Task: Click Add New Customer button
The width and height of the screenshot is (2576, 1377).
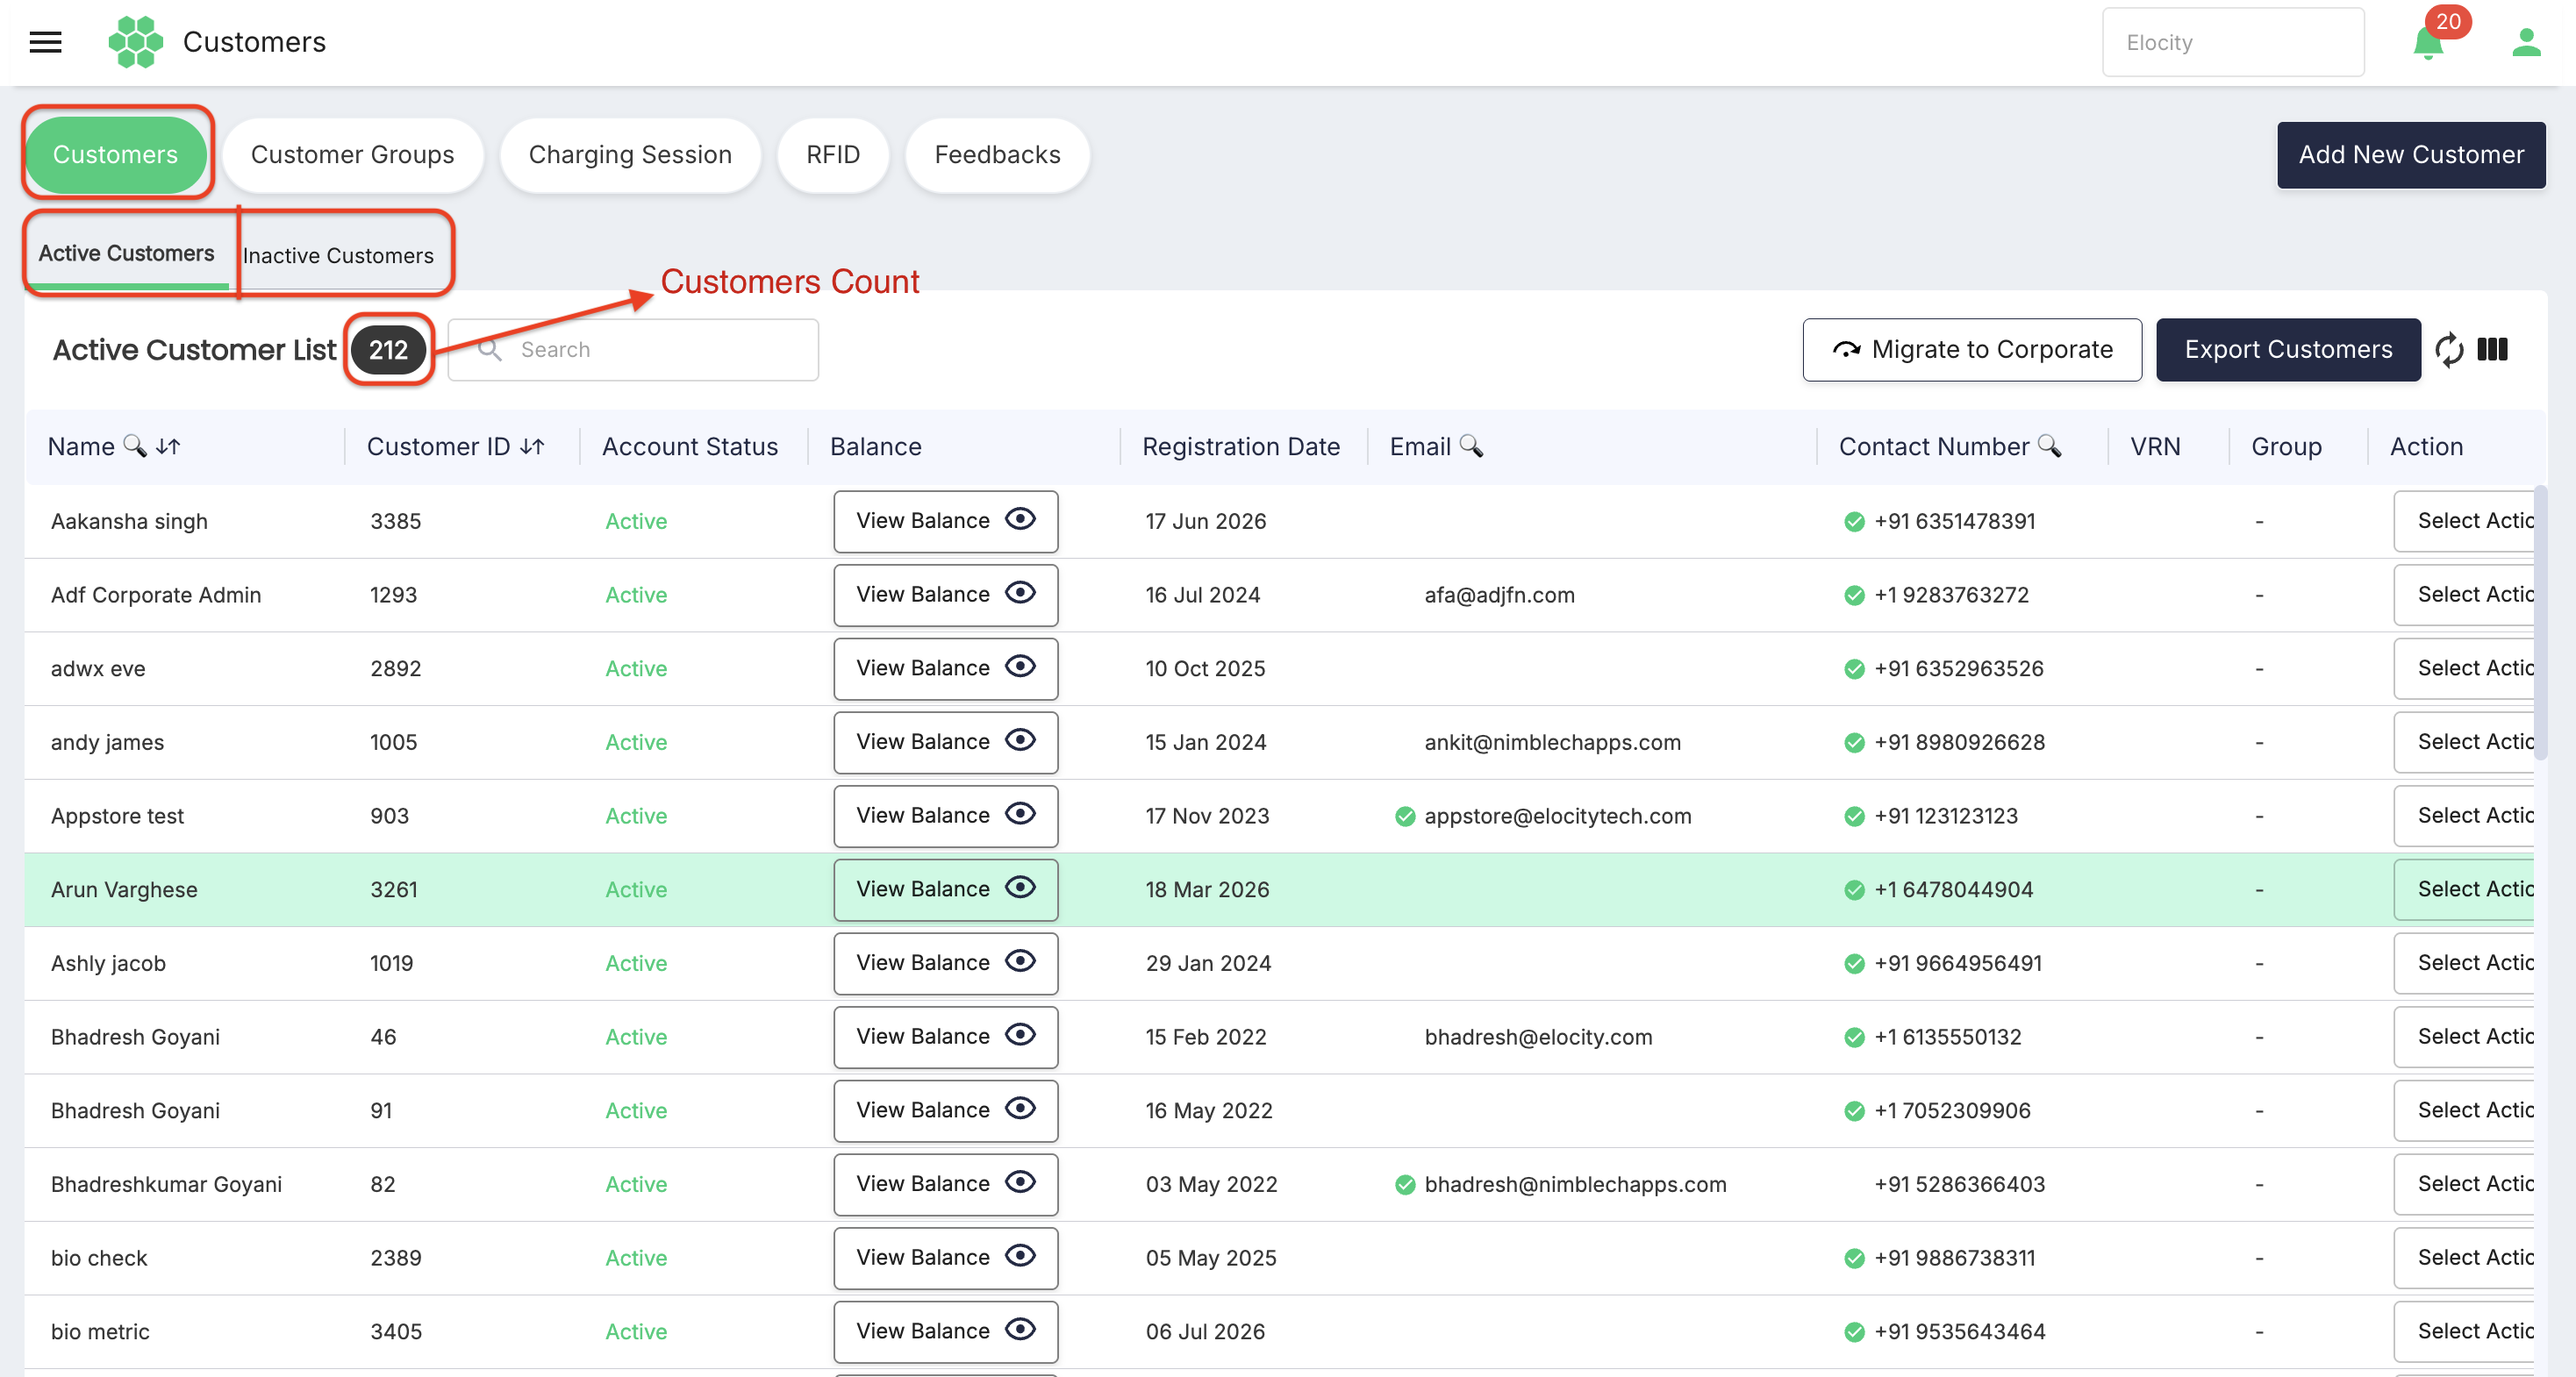Action: [x=2411, y=155]
